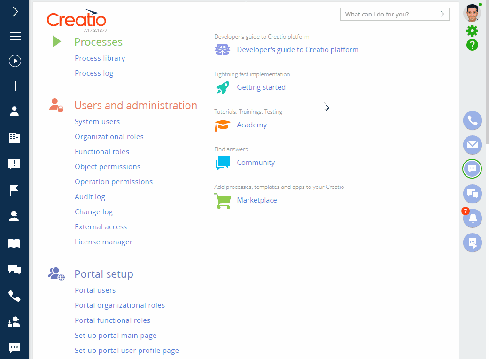
Task: Open External access link
Action: click(101, 227)
